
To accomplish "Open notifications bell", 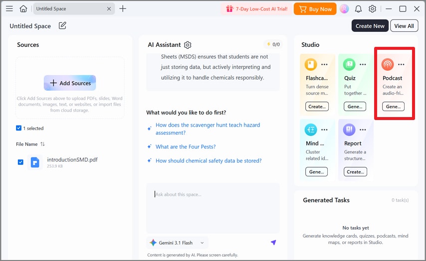I will (x=358, y=9).
